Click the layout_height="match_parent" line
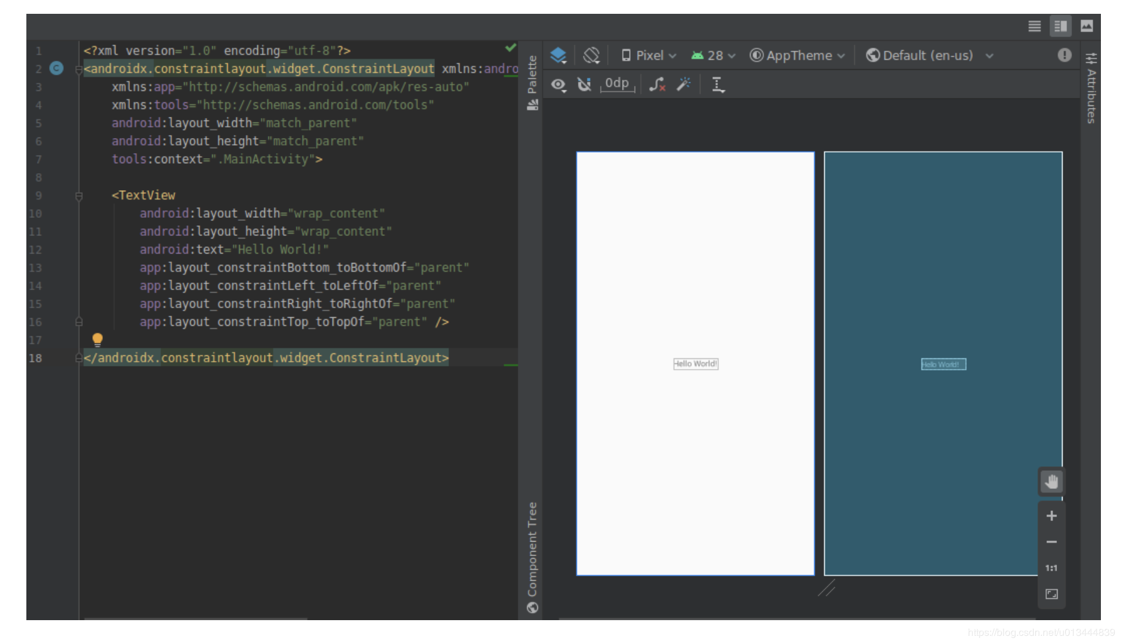The image size is (1121, 644). click(x=238, y=141)
